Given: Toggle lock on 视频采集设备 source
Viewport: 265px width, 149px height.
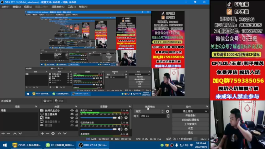Looking at the screenshot, I should click(77, 111).
